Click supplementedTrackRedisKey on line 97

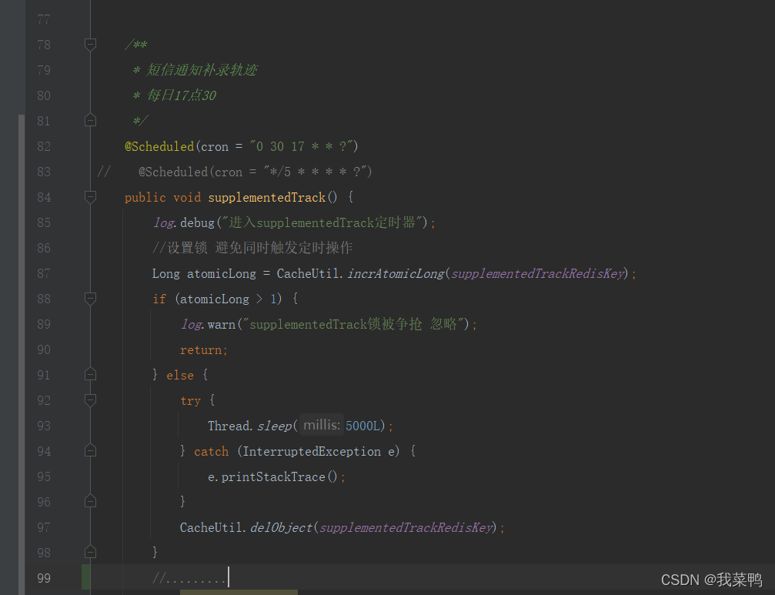click(x=406, y=527)
